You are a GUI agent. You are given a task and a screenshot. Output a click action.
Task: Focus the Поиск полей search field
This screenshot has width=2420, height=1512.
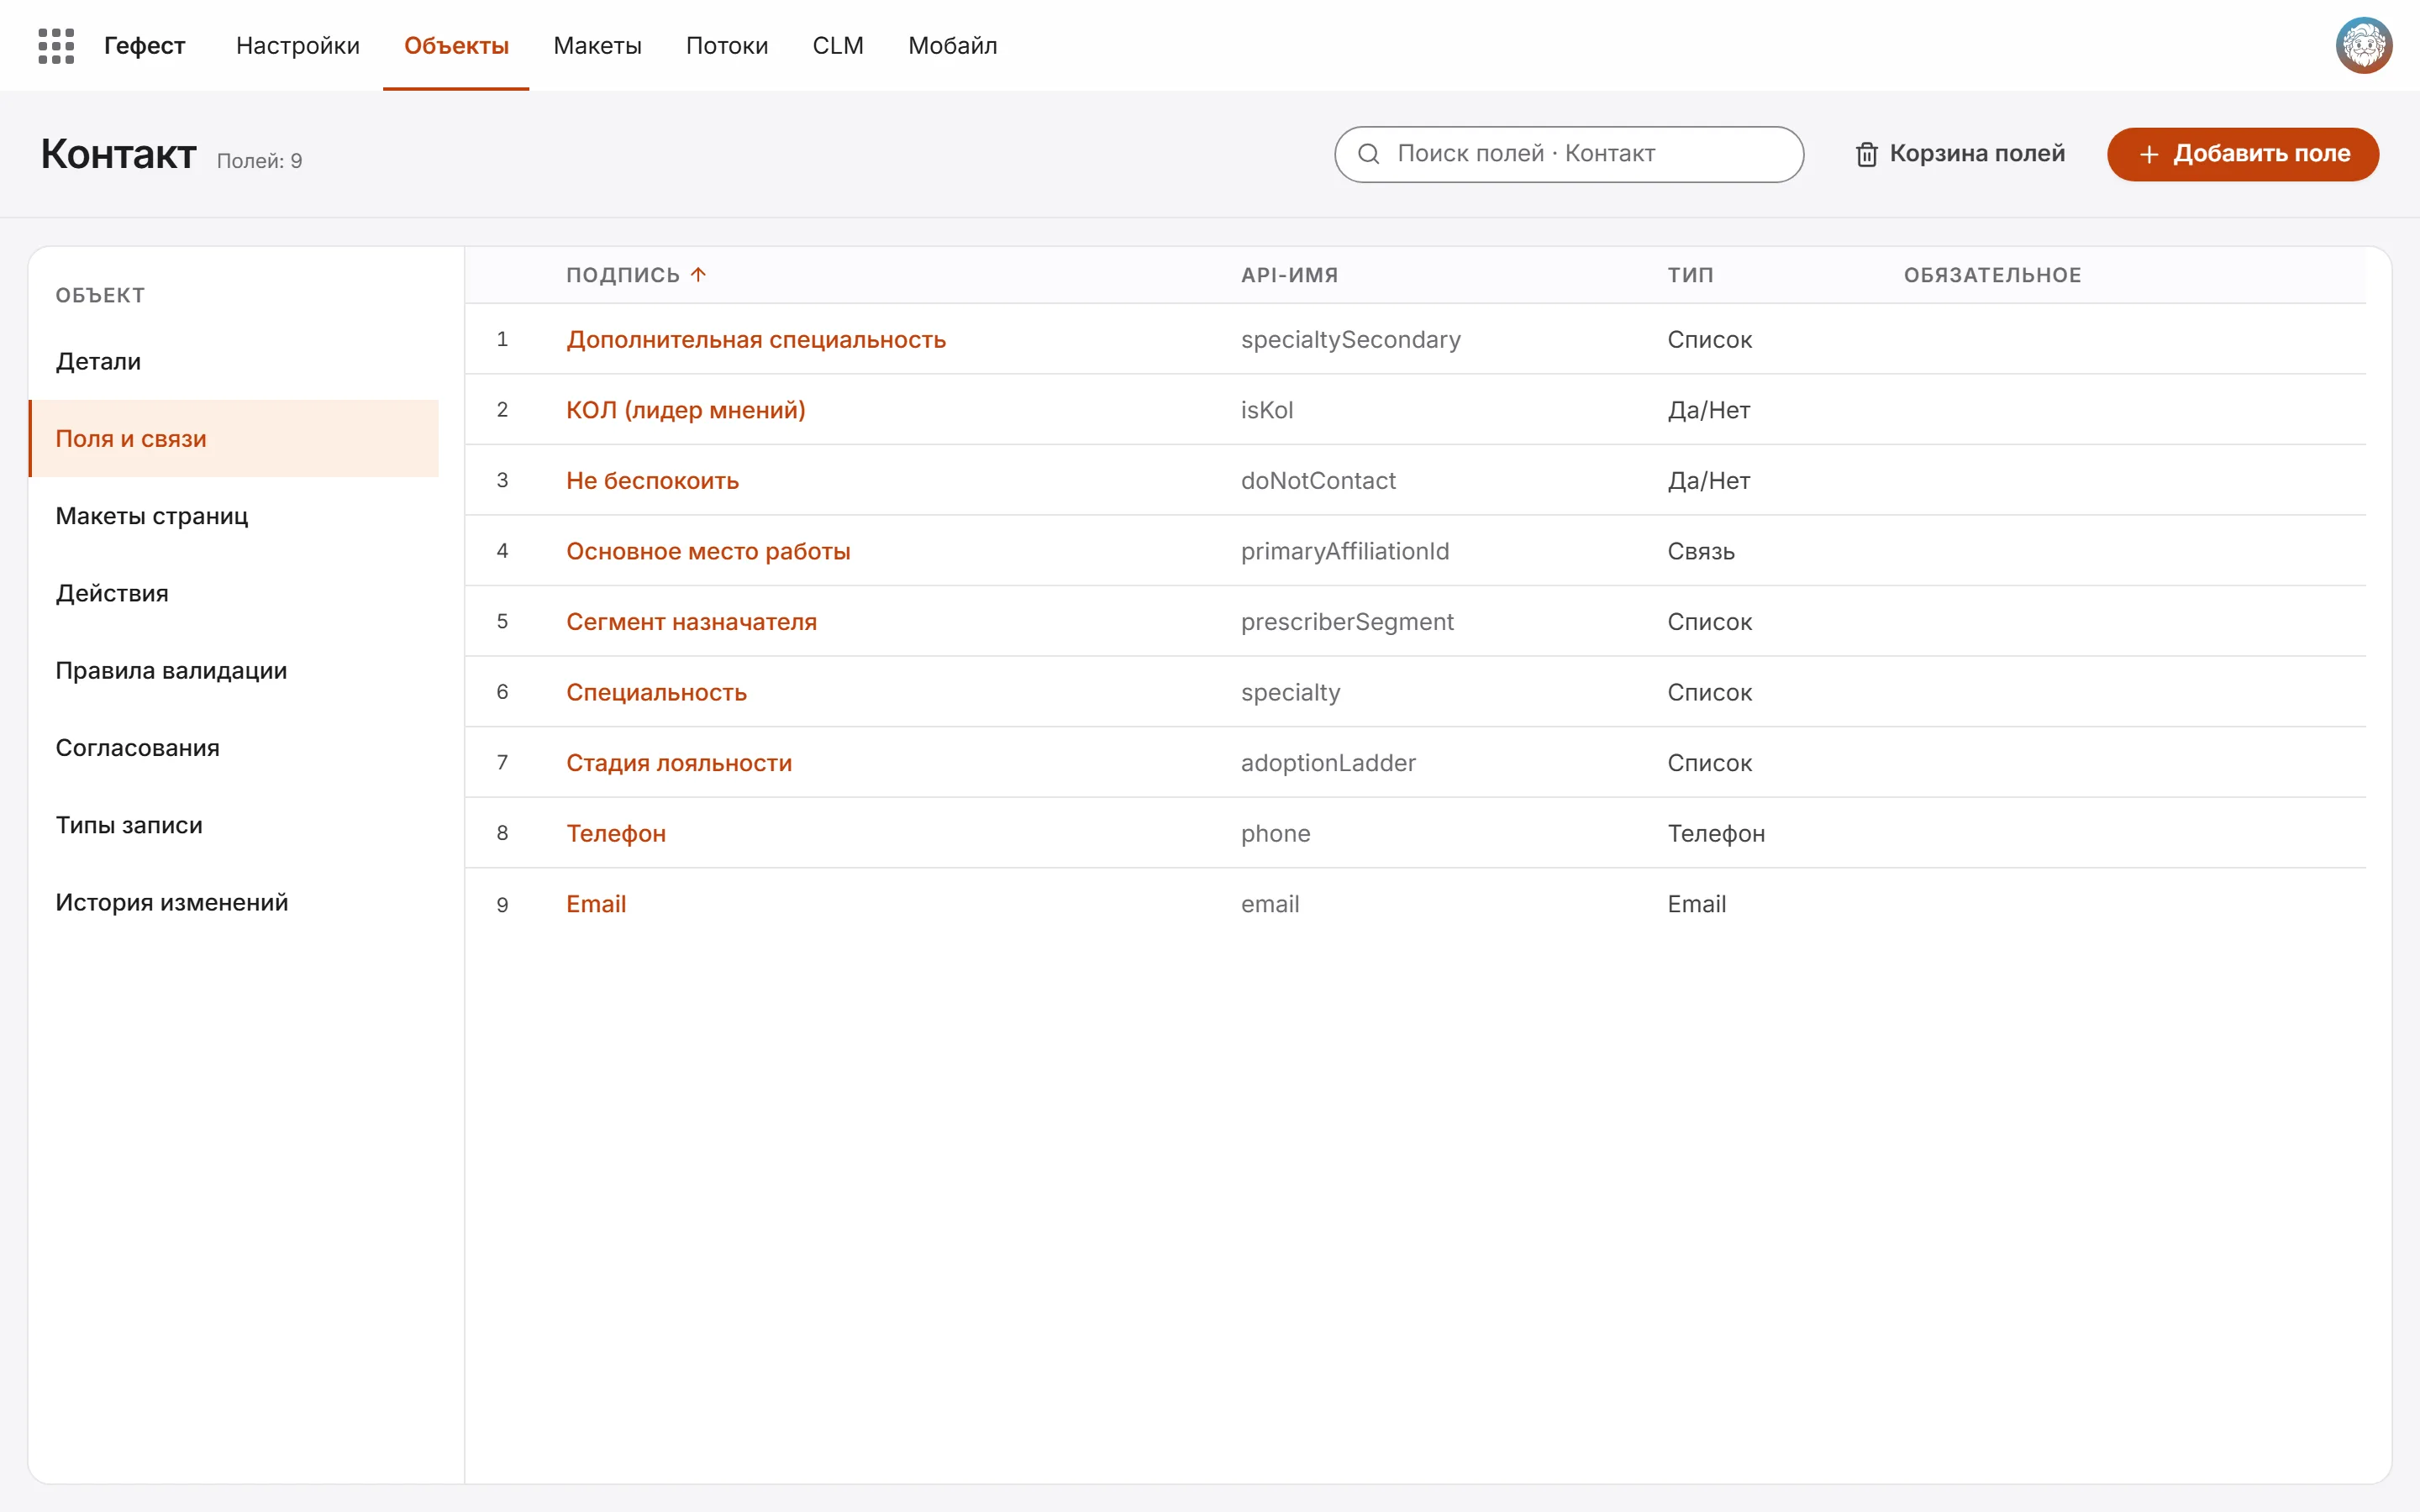tap(1569, 154)
